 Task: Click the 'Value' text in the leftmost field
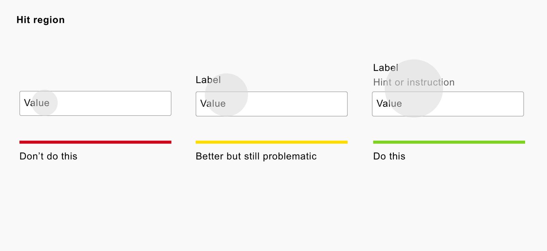(x=37, y=103)
